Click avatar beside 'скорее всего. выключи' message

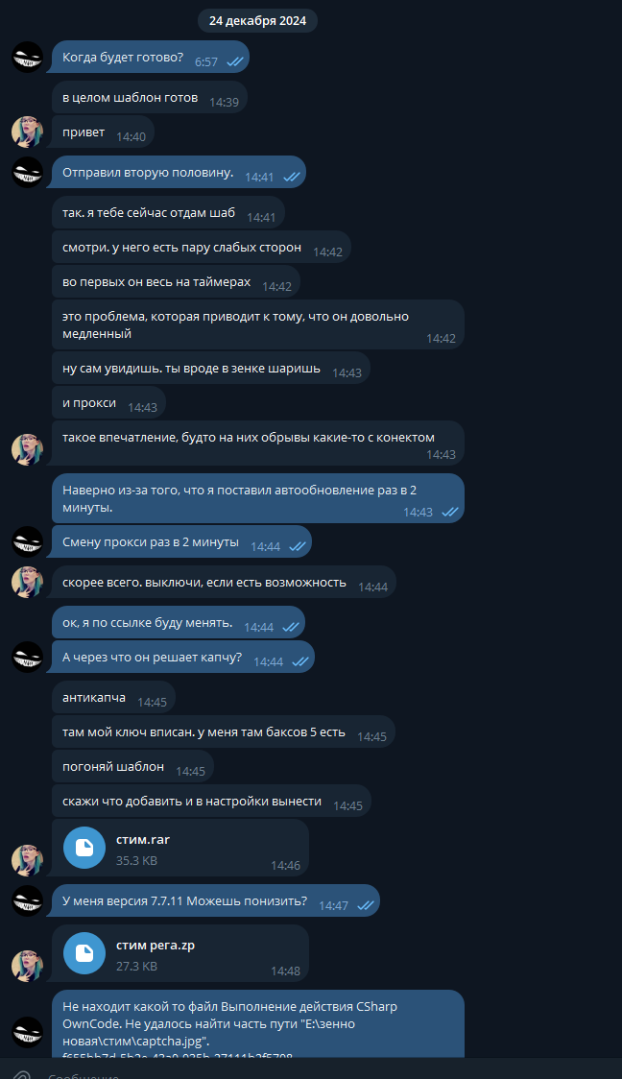[28, 582]
